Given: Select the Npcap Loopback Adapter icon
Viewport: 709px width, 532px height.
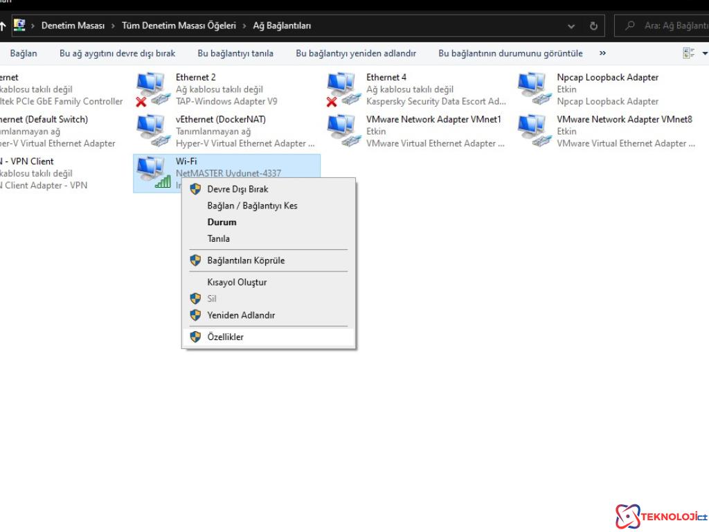Looking at the screenshot, I should [x=532, y=89].
